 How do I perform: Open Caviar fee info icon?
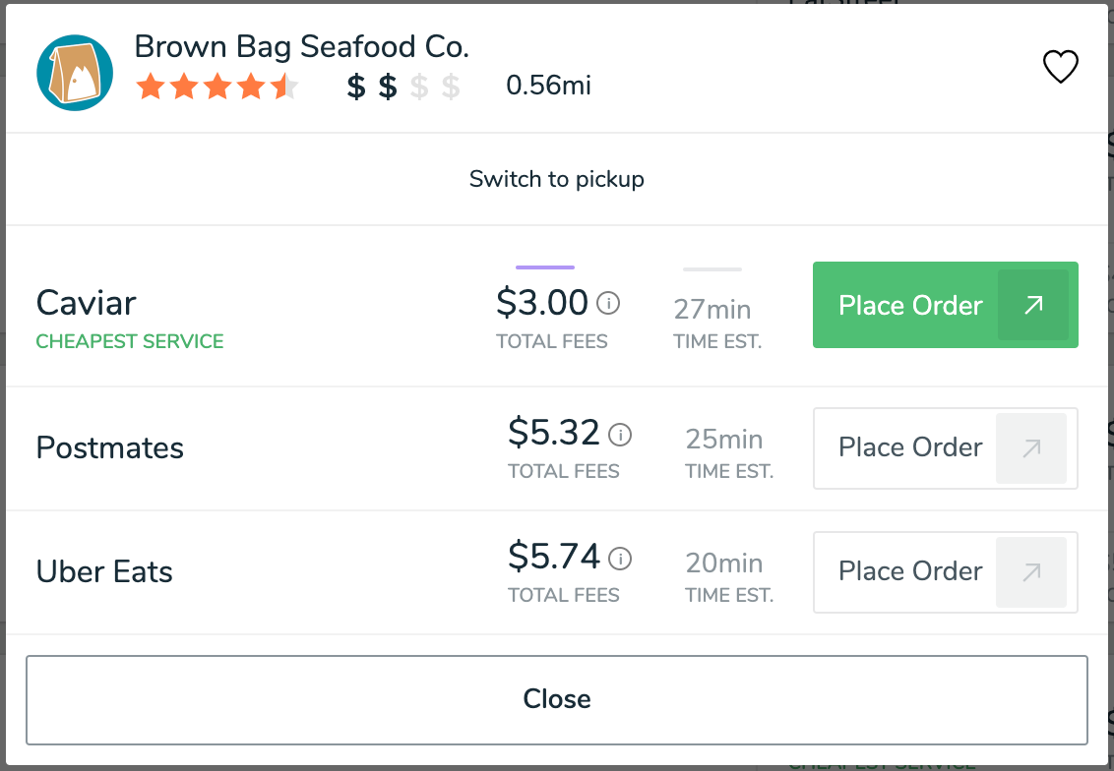608,303
